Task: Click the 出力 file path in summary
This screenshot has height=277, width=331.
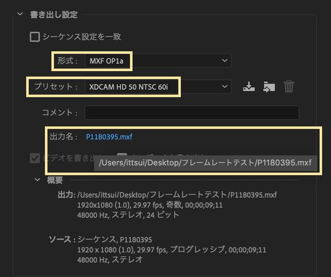Action: pyautogui.click(x=177, y=194)
